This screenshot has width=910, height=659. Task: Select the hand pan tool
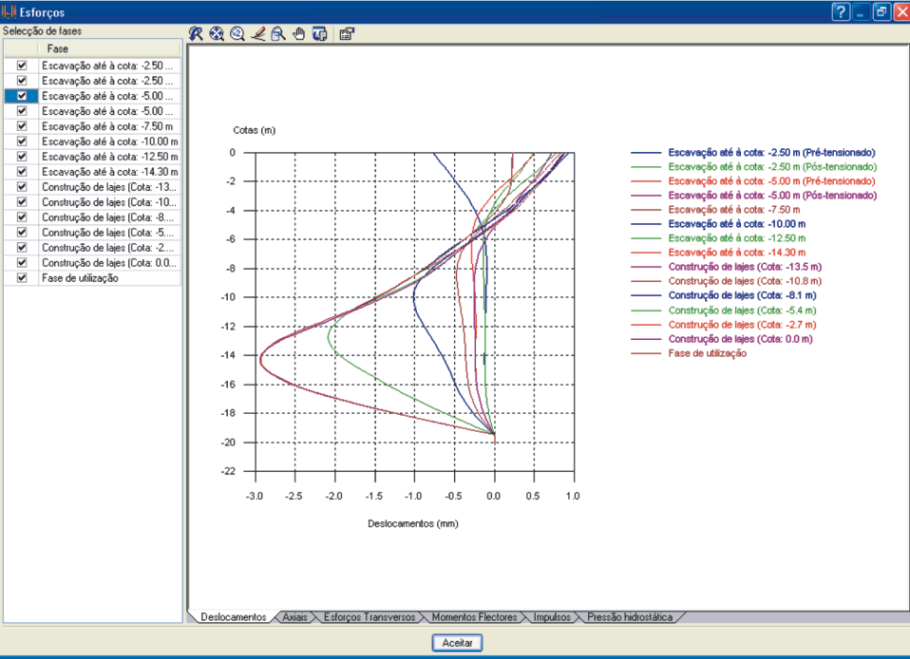(298, 33)
